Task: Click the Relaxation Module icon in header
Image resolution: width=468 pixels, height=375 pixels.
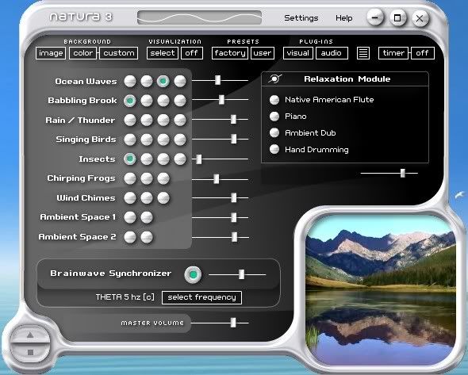Action: [274, 78]
